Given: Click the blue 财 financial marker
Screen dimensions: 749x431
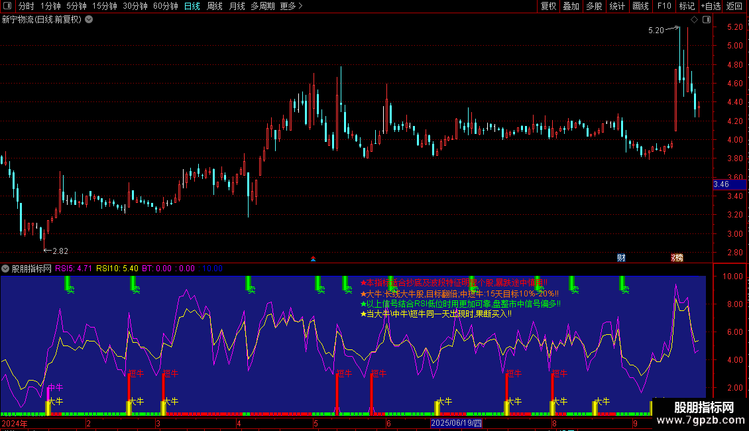Looking at the screenshot, I should (621, 258).
